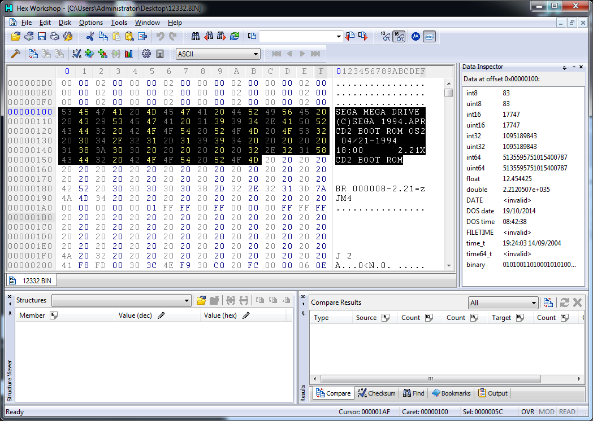Open the Help menu
The height and width of the screenshot is (421, 593).
(175, 23)
